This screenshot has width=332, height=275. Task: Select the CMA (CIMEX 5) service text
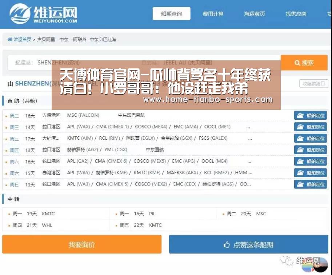112,184
